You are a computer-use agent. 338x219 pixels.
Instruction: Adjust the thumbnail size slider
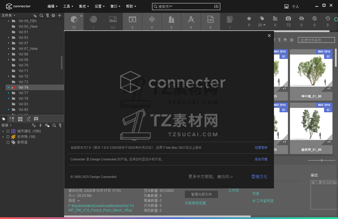321,160
